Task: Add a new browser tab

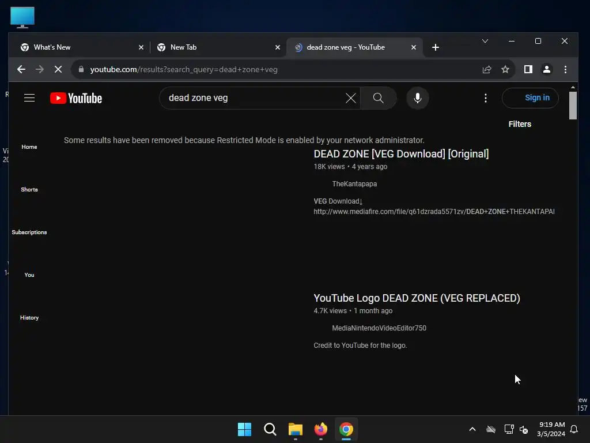Action: (436, 47)
